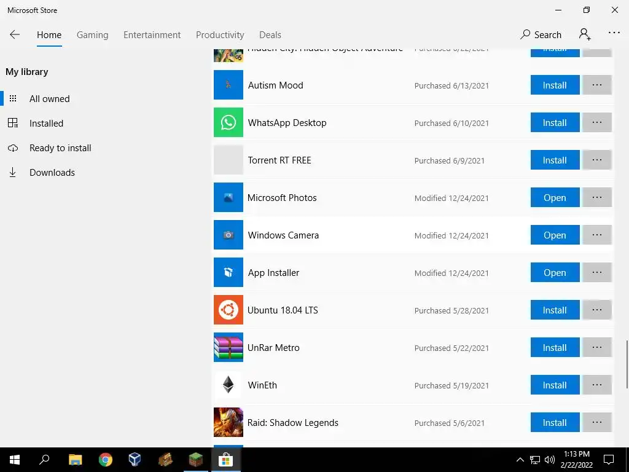This screenshot has width=629, height=472.
Task: Expand more options for UnRar Metro
Action: 597,347
